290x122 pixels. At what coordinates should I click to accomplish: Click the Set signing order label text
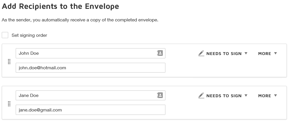(29, 35)
